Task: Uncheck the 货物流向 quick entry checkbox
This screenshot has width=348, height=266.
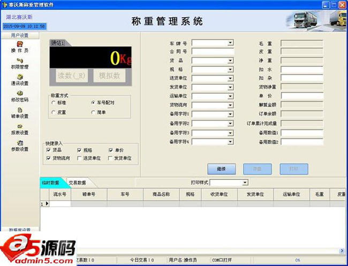Action: 48,158
